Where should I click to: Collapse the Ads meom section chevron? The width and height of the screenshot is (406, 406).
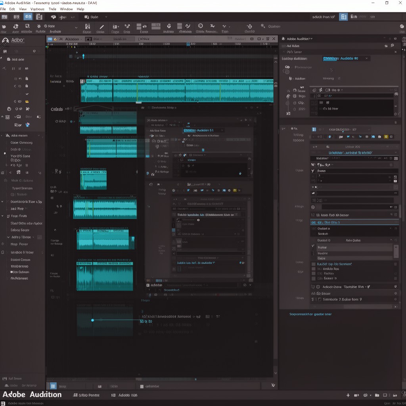pos(39,136)
